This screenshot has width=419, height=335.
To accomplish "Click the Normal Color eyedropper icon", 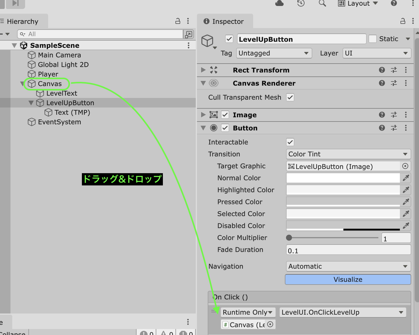I will point(406,178).
